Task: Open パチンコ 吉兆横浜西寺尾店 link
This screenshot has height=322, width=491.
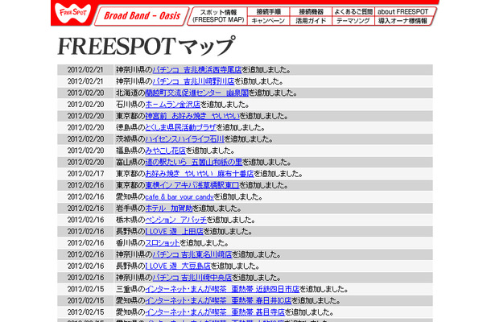Action: click(197, 70)
